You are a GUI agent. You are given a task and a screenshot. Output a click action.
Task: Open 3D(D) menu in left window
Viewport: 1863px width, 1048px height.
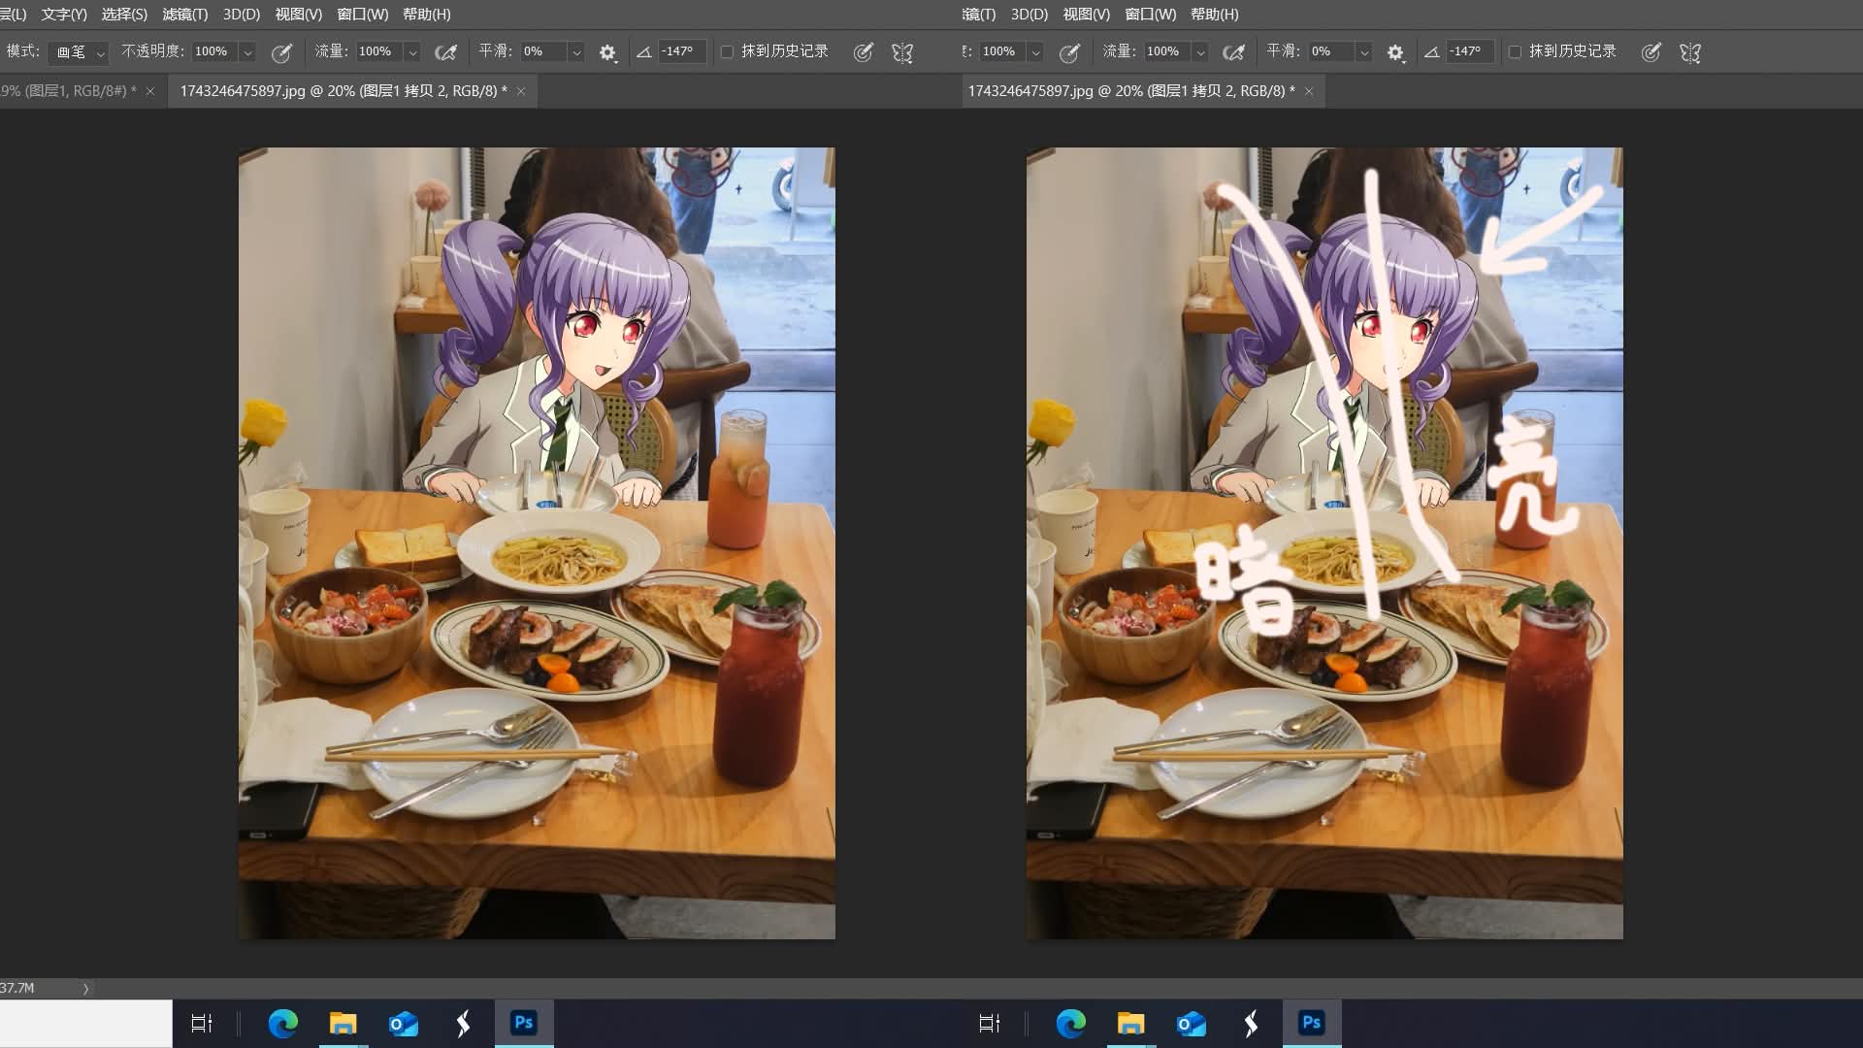pos(242,15)
